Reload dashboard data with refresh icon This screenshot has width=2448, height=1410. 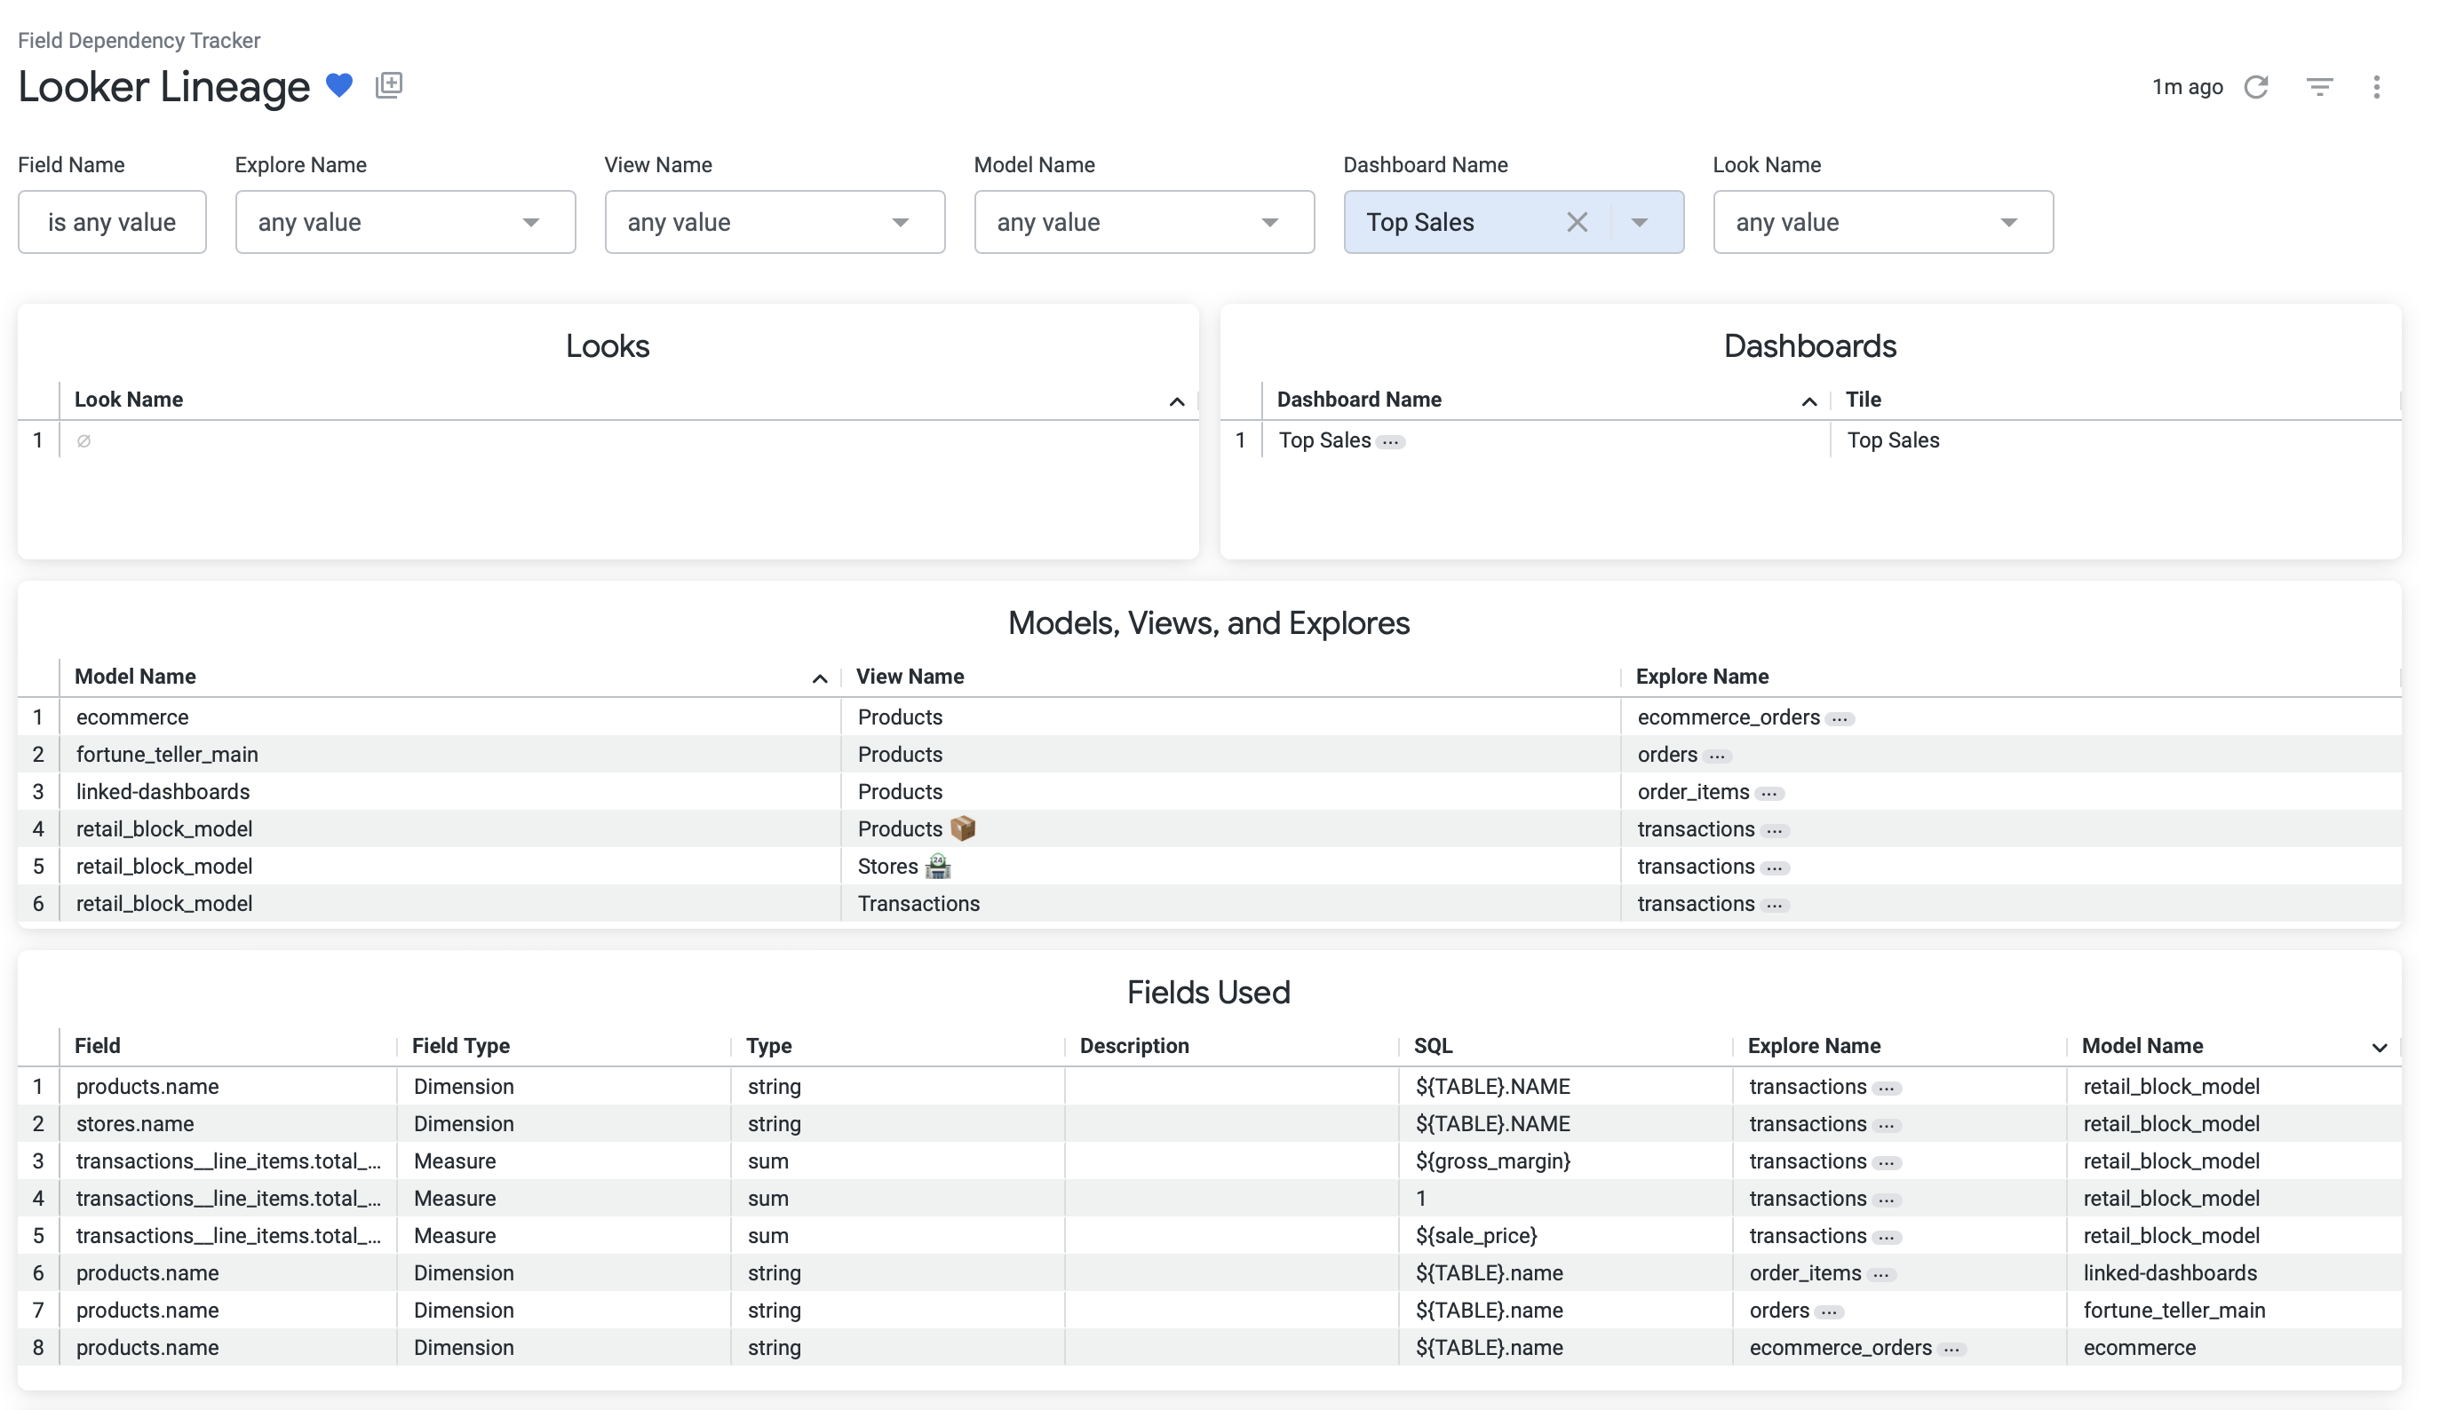(2255, 87)
